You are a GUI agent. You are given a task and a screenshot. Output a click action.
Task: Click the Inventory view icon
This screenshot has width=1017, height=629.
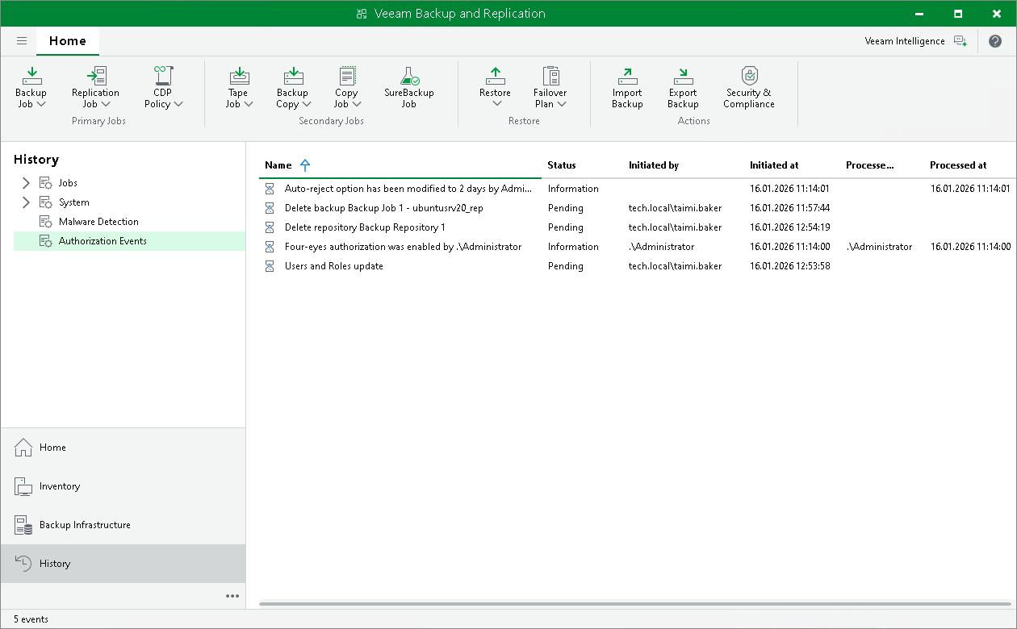(23, 486)
